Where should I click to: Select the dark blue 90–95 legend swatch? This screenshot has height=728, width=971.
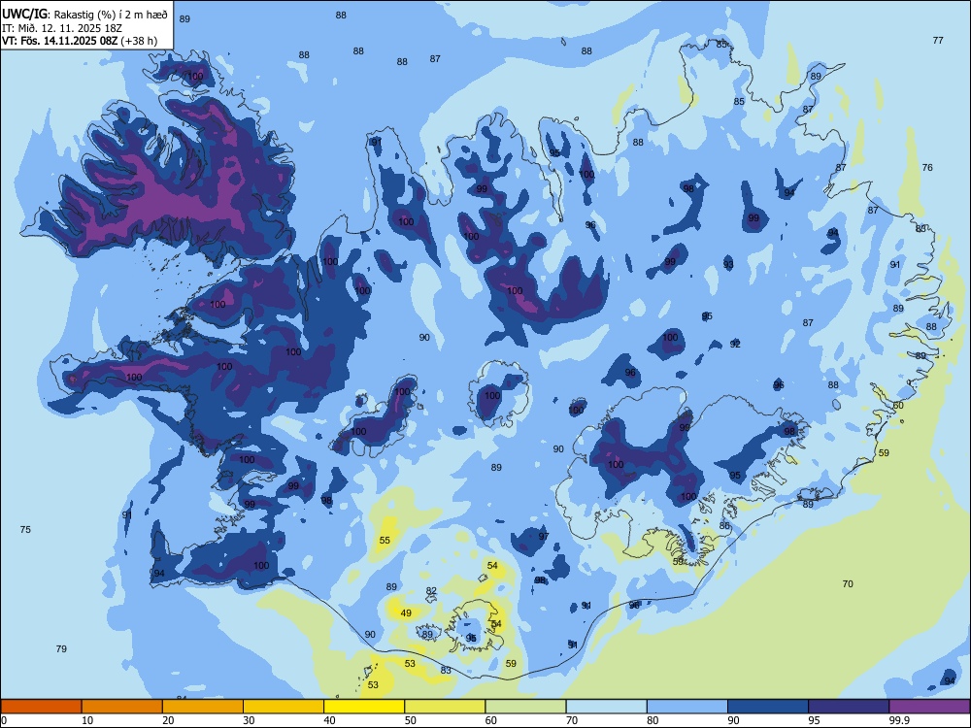coord(768,707)
